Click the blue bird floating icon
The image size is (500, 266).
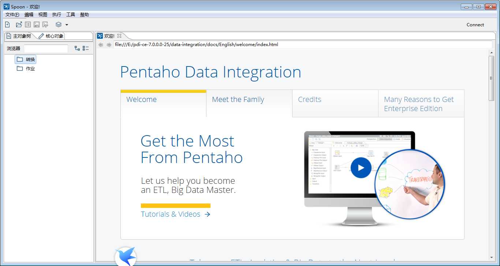click(126, 256)
